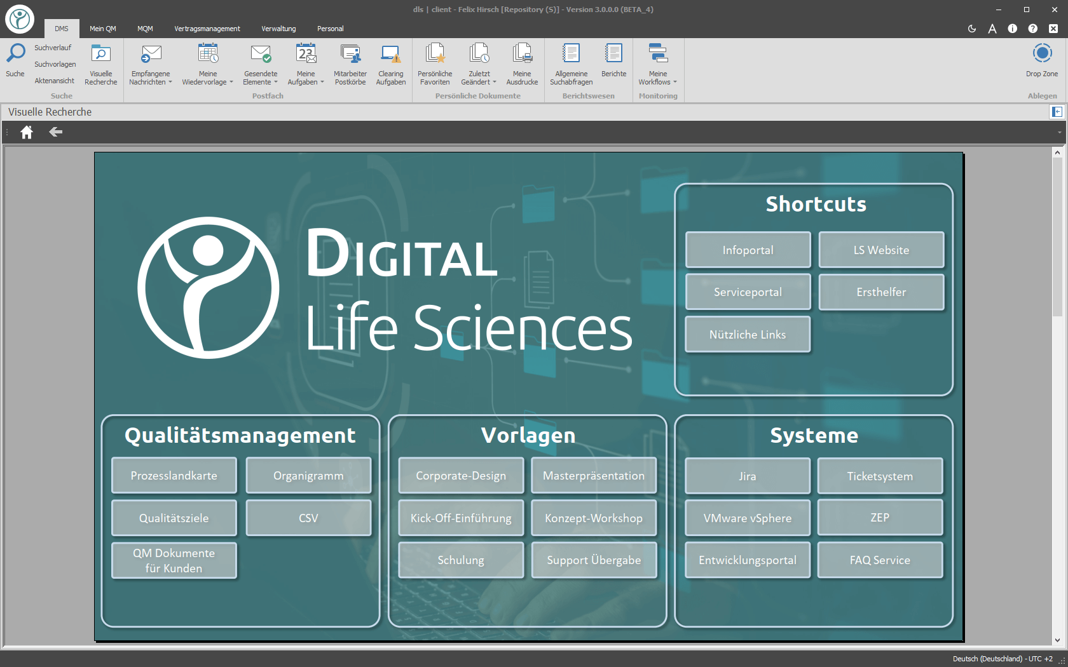1068x667 pixels.
Task: Open Visuelle Recherche in the ribbon
Action: (101, 64)
